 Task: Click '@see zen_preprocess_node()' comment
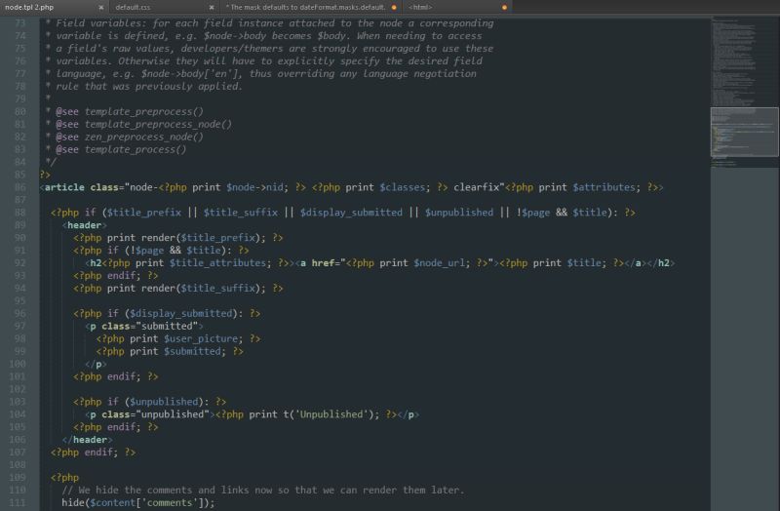coord(130,137)
